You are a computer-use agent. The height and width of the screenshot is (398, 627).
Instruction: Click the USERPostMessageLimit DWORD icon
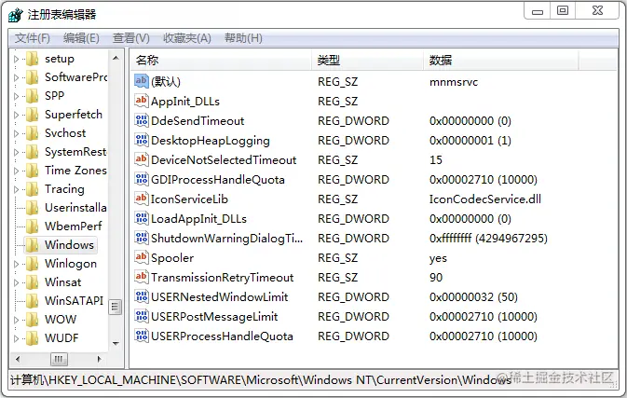(142, 316)
